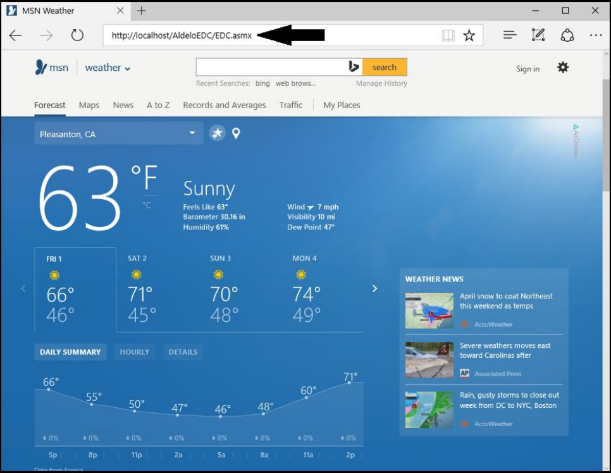The width and height of the screenshot is (611, 473).
Task: Click the 'Sunny' condition text
Action: tap(209, 188)
